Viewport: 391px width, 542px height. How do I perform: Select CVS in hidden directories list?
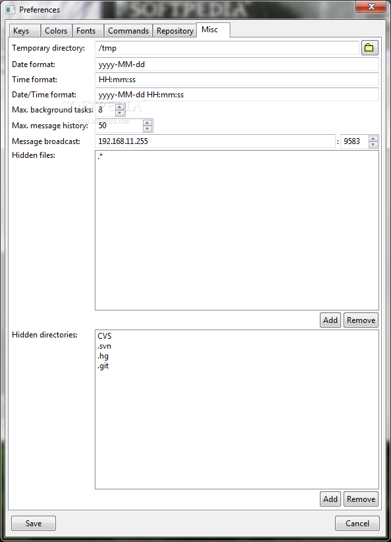pyautogui.click(x=105, y=336)
